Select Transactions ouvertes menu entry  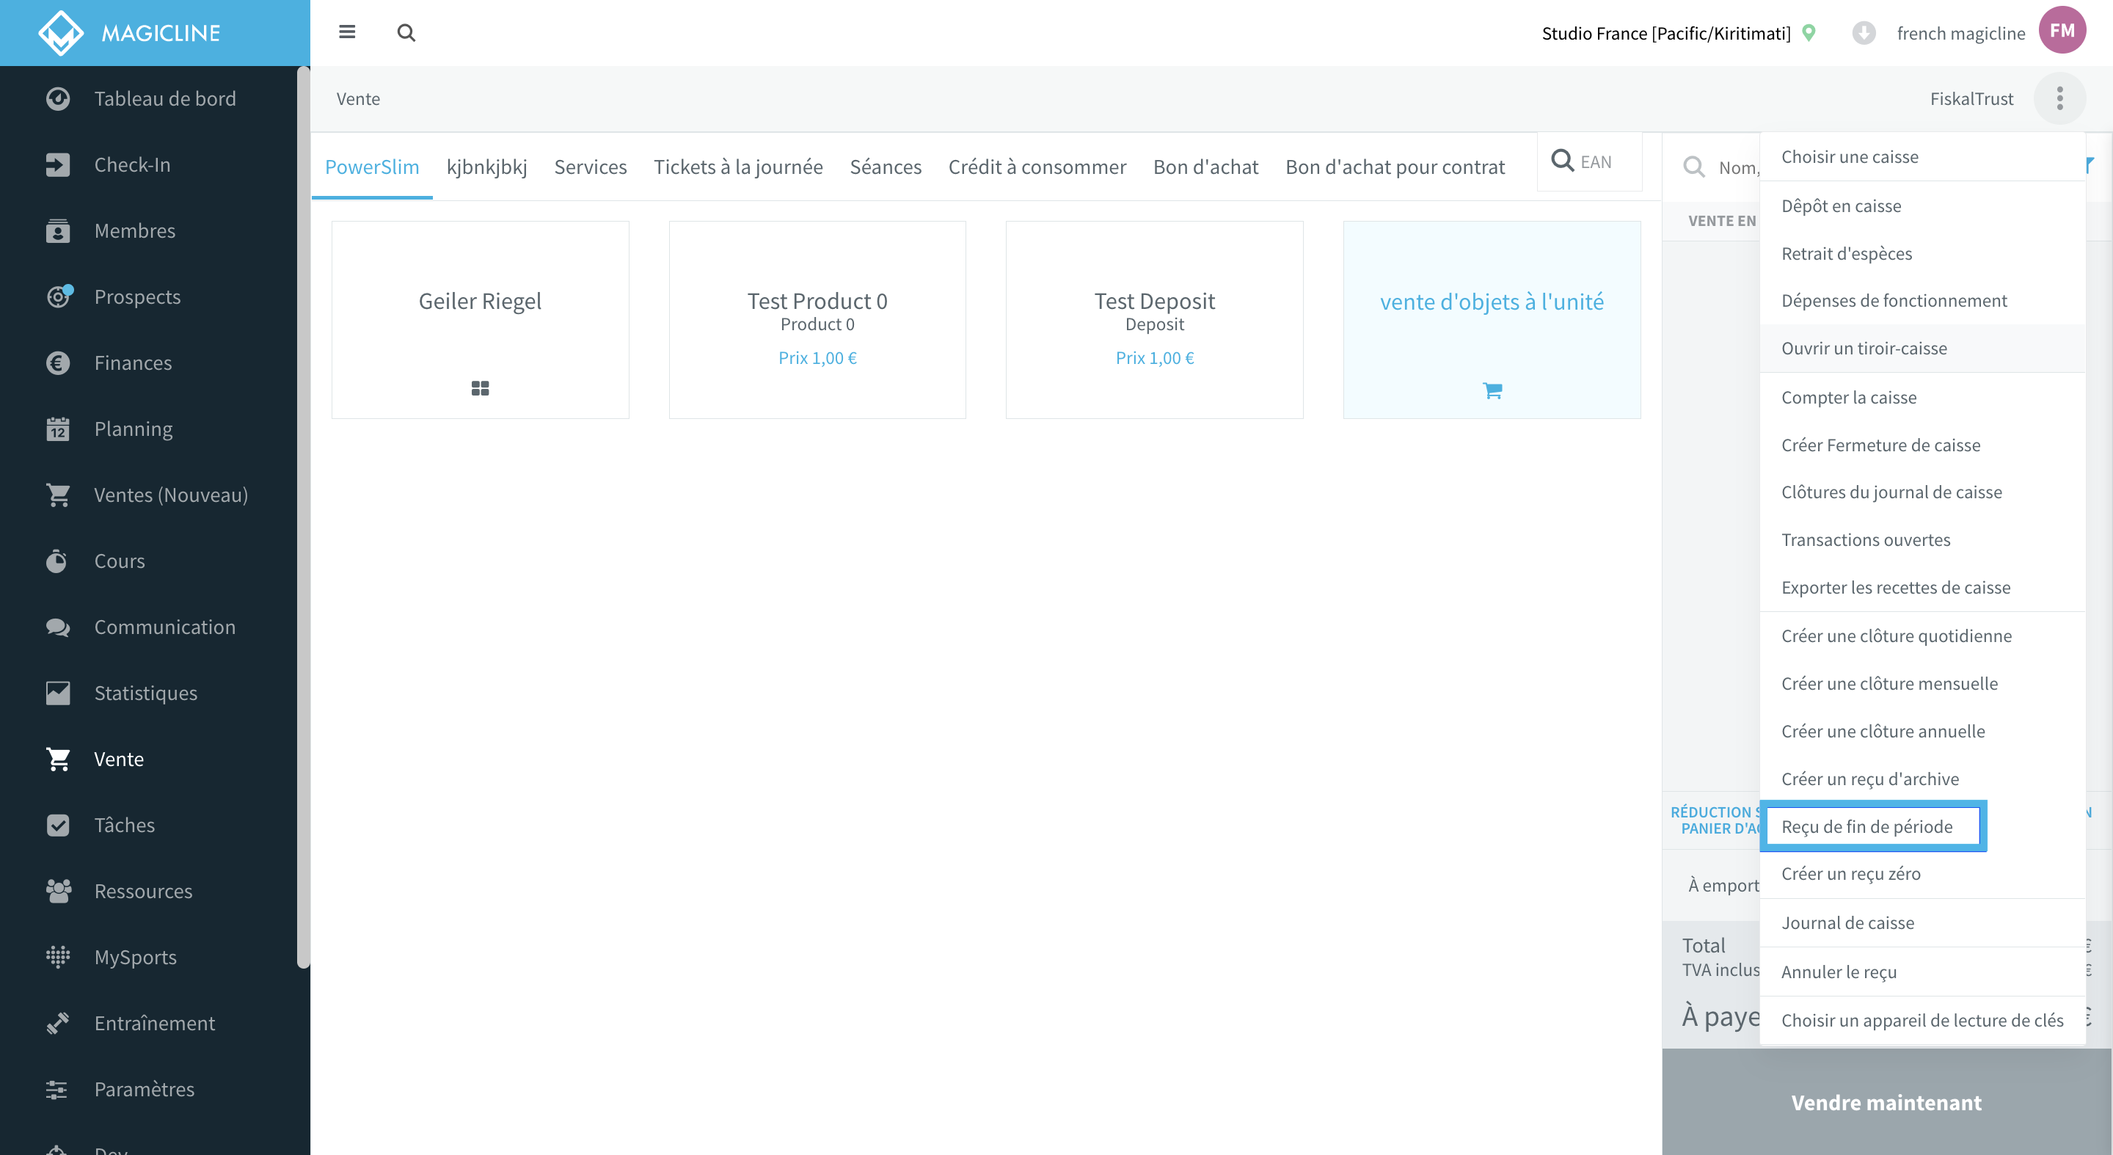pos(1923,540)
